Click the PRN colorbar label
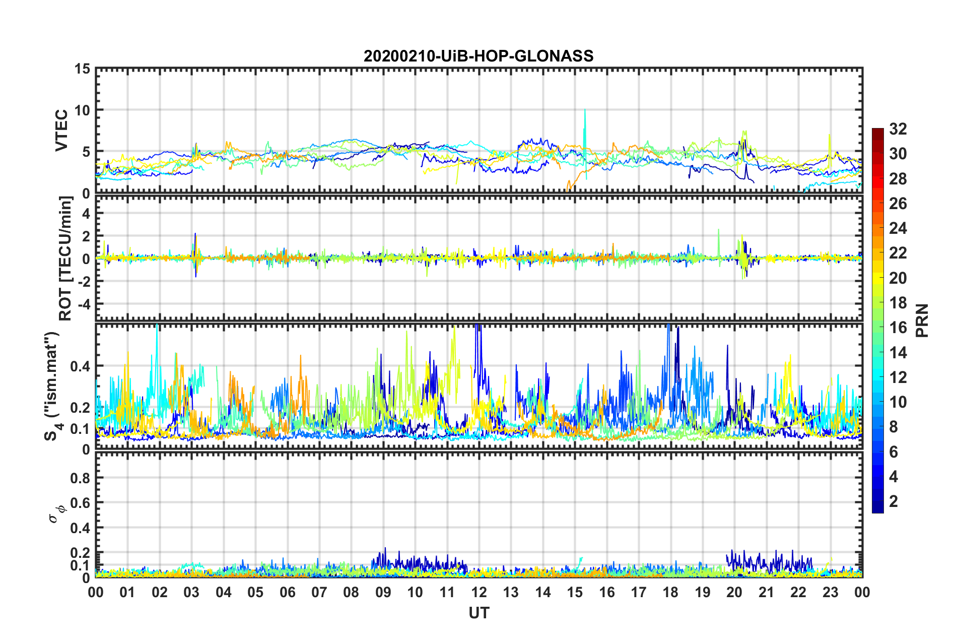Image resolution: width=958 pixels, height=641 pixels. click(x=922, y=320)
